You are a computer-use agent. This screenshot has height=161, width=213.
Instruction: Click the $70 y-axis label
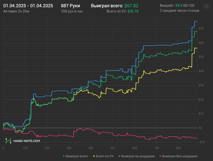click(x=201, y=29)
